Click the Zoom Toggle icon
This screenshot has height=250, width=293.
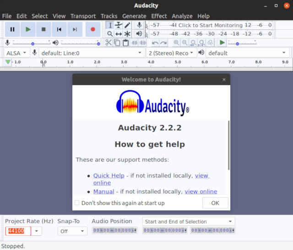(x=210, y=43)
